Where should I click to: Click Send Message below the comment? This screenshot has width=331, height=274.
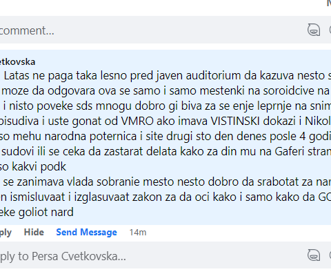click(86, 233)
